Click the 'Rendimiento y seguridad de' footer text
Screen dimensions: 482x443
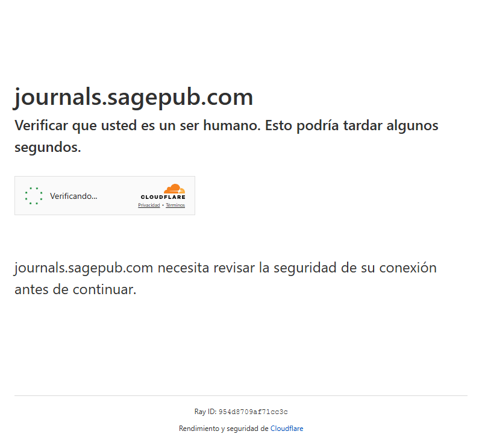[x=224, y=429]
